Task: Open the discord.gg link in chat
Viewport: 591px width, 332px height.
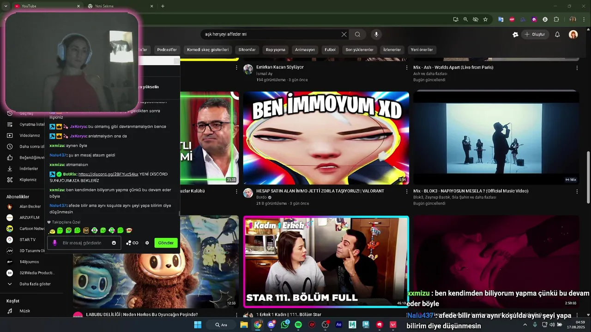Action: [108, 174]
